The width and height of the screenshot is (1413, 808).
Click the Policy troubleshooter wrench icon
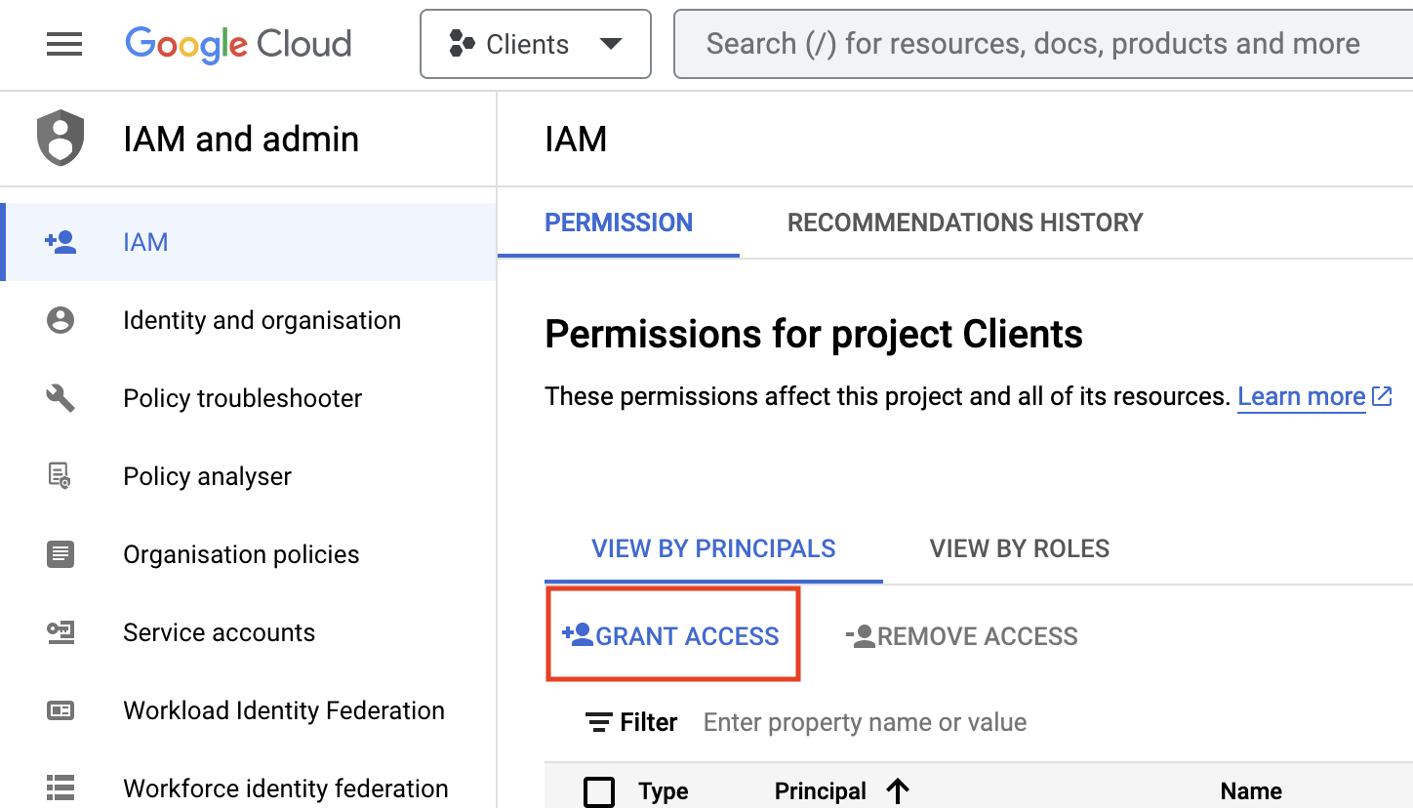[61, 398]
